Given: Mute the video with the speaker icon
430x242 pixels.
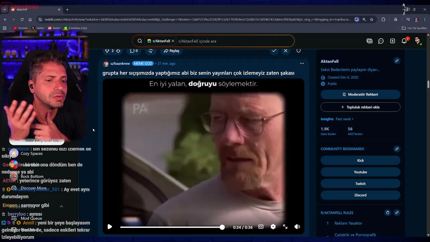Looking at the screenshot, I should coord(297,227).
